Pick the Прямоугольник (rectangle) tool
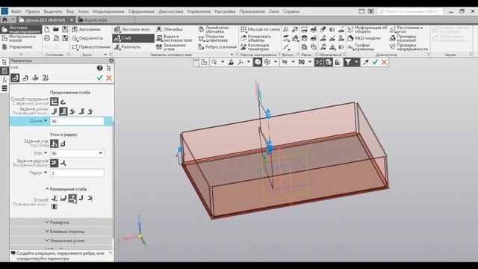The image size is (478, 269). [91, 47]
